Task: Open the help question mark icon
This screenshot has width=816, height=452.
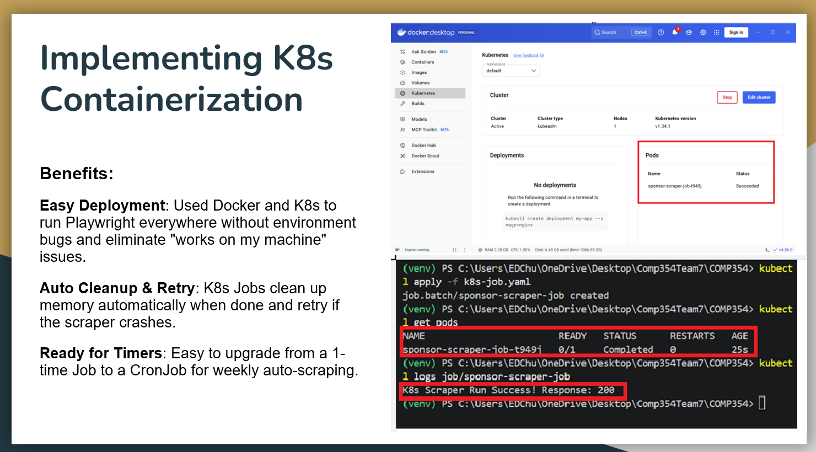Action: tap(661, 33)
